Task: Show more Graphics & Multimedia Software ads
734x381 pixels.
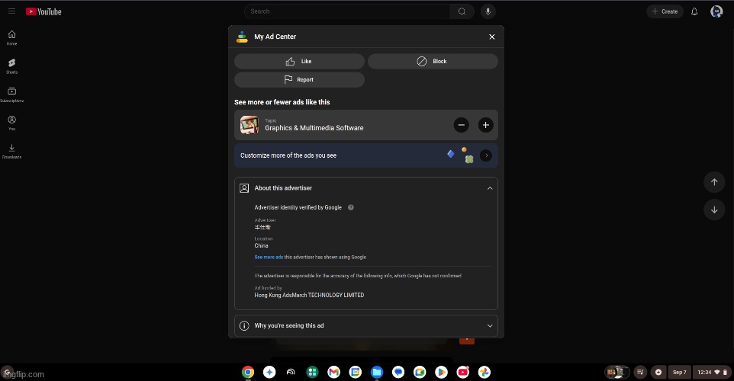Action: [x=485, y=125]
